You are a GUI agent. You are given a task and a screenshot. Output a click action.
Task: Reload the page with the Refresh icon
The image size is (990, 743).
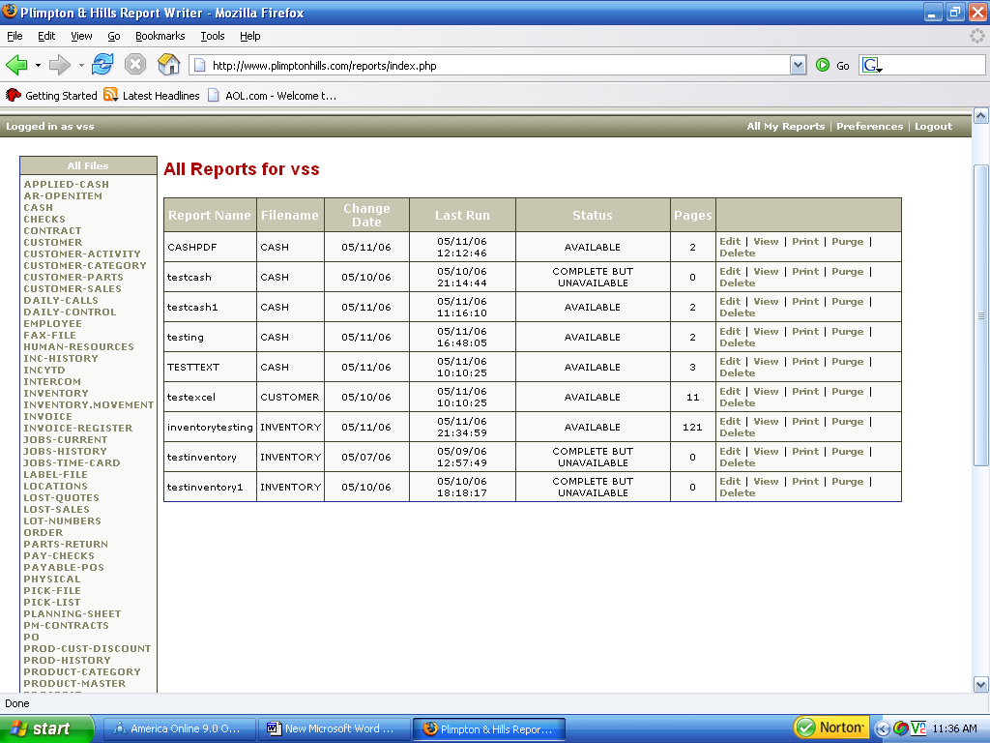pos(102,65)
